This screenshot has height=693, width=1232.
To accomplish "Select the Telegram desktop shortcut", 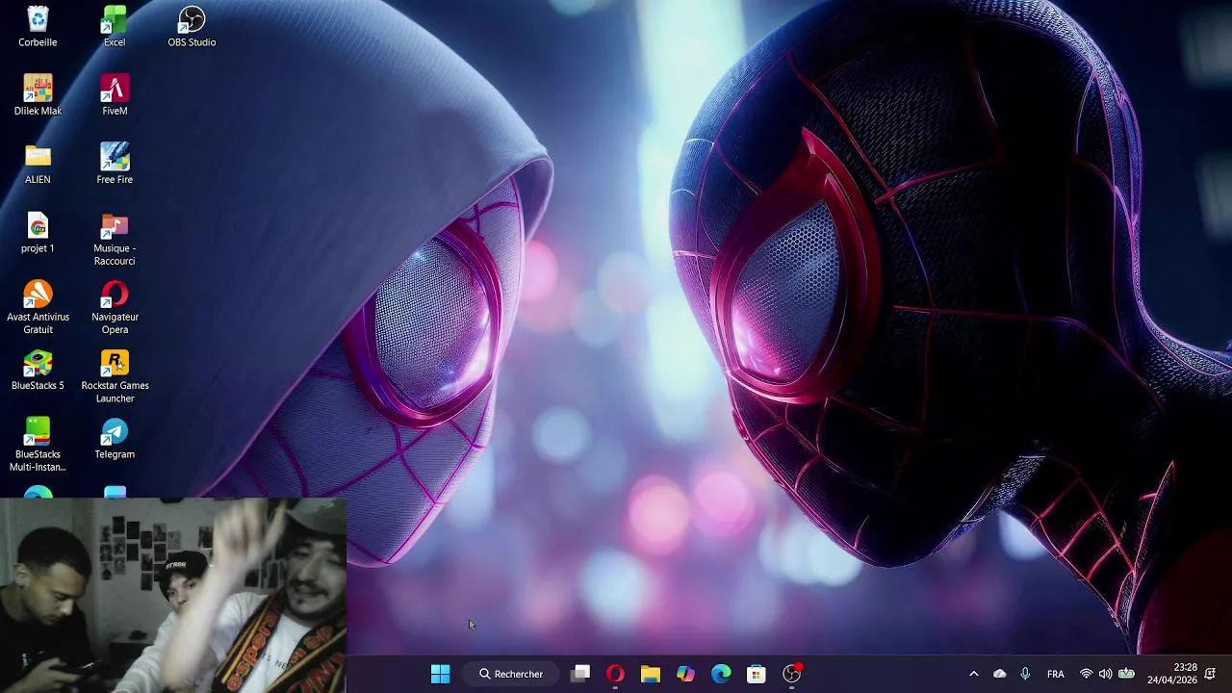I will 115,438.
